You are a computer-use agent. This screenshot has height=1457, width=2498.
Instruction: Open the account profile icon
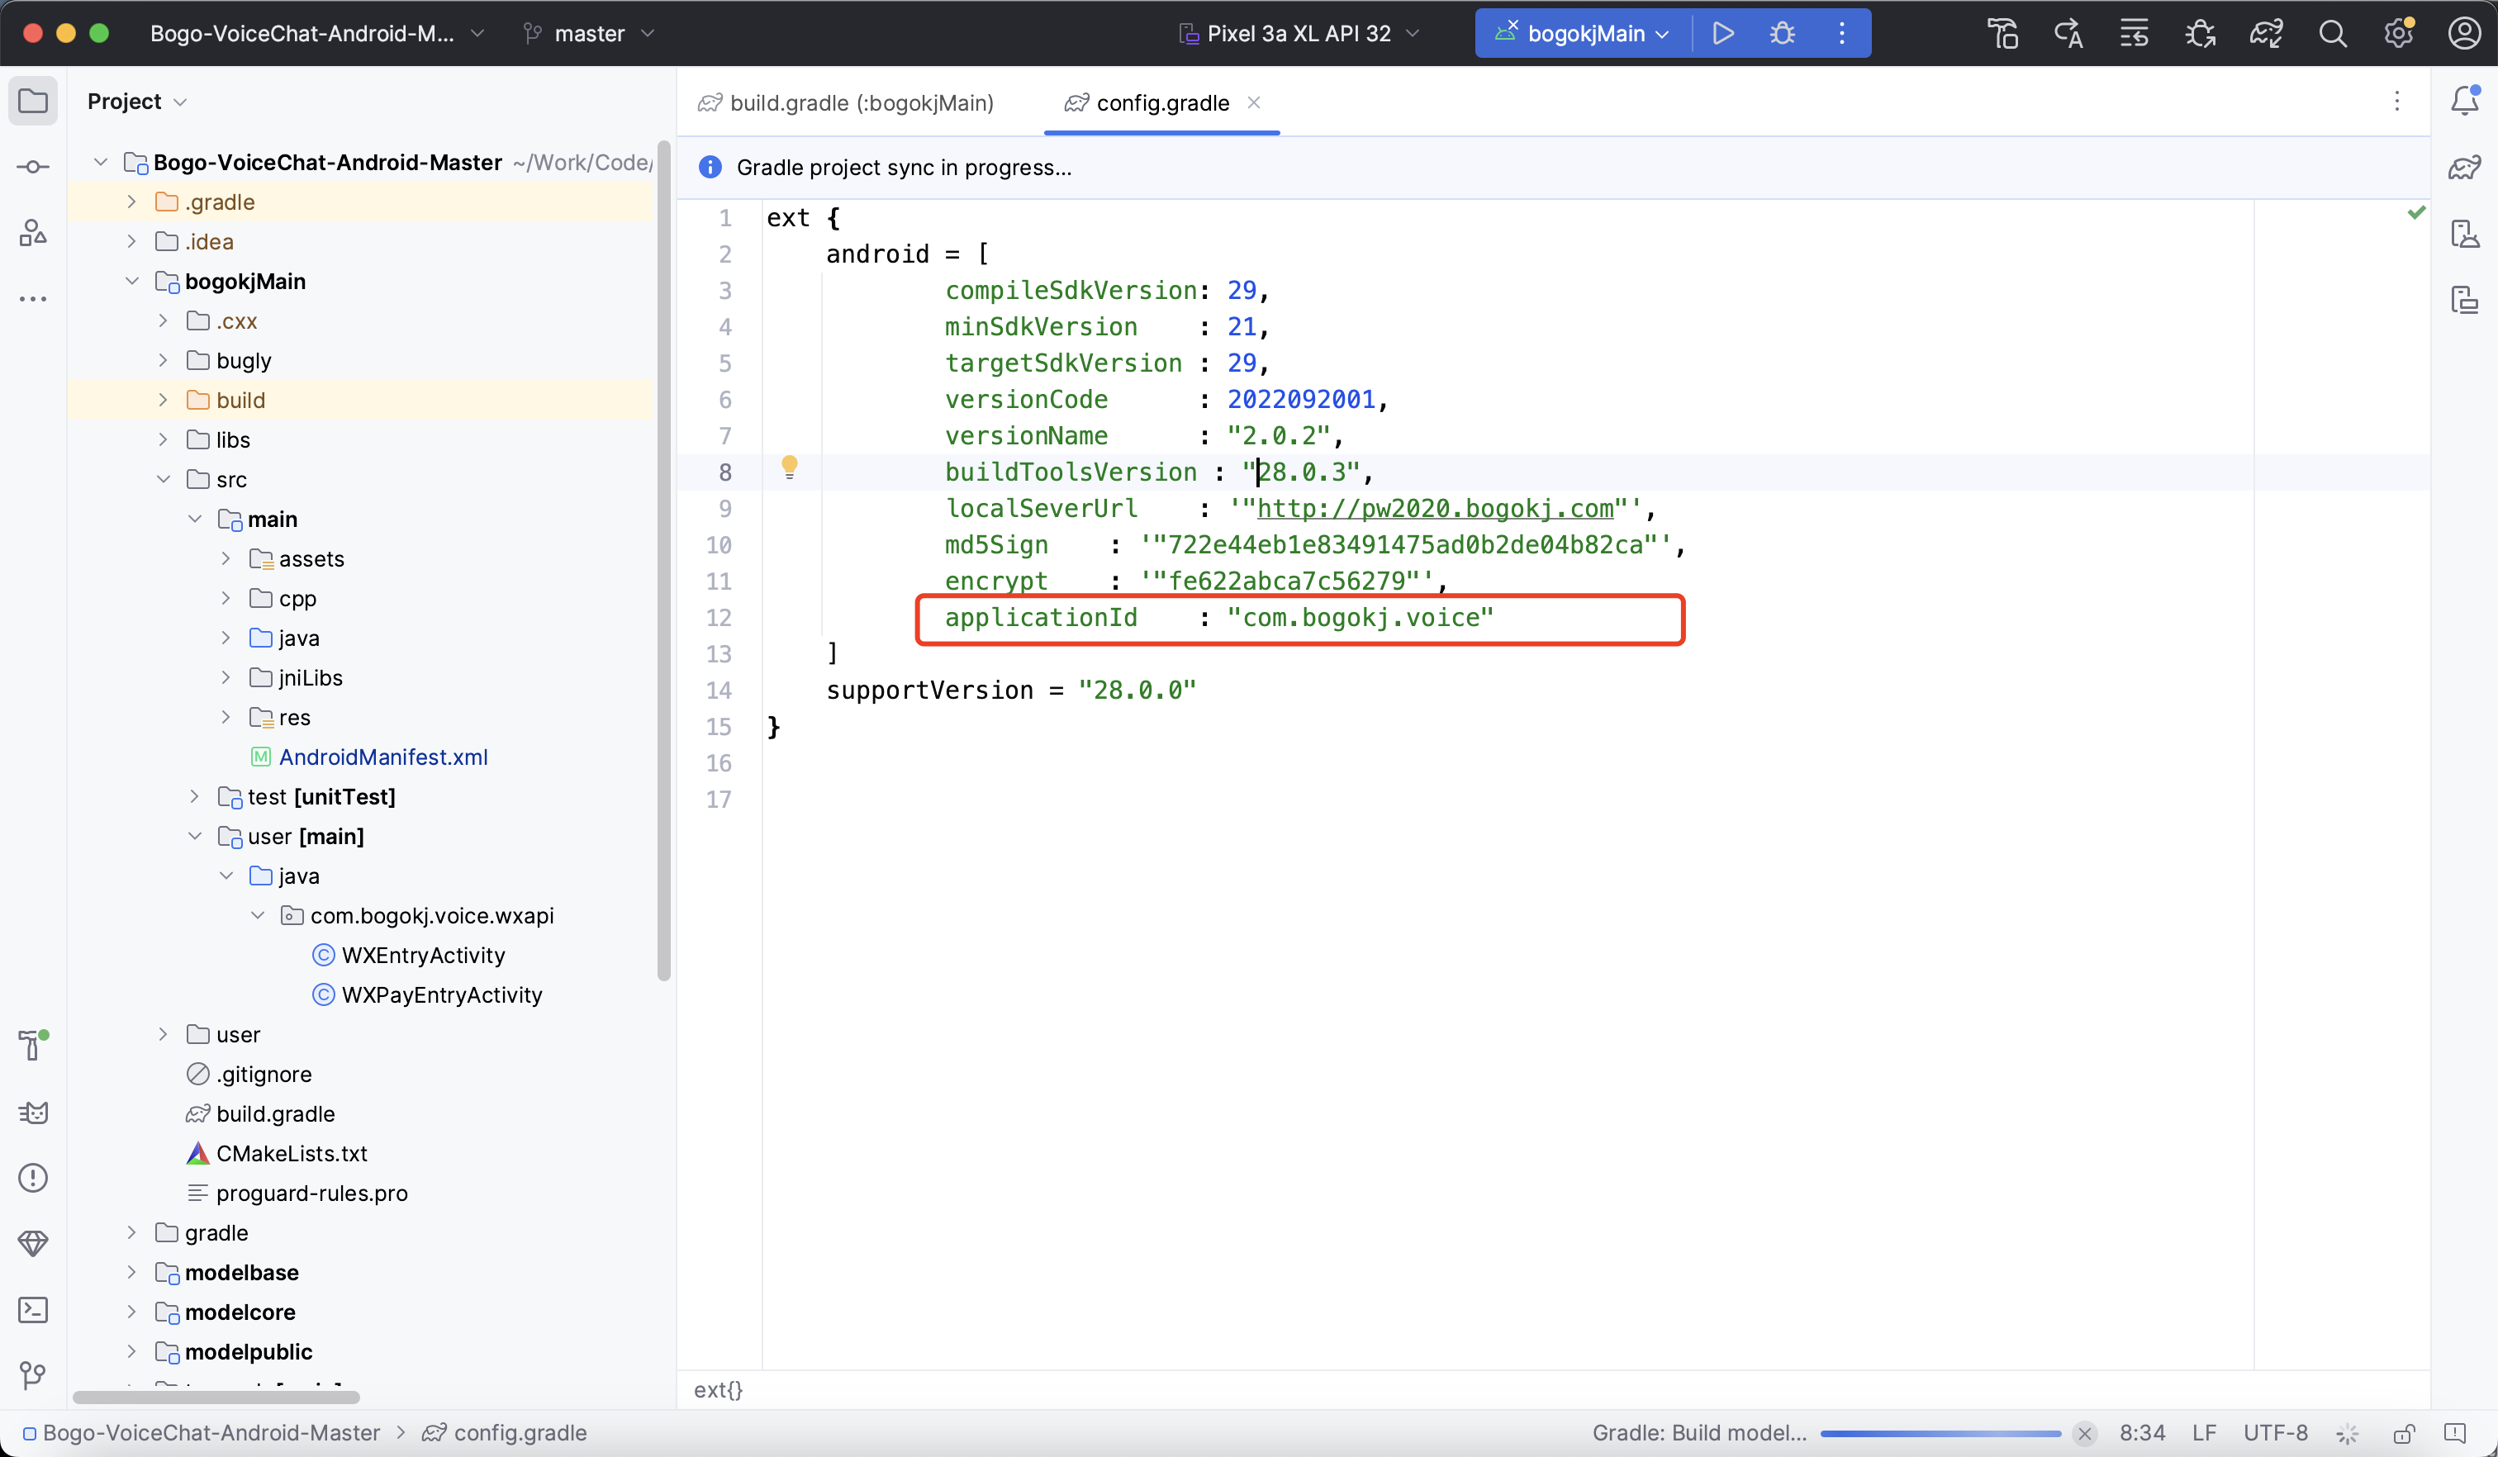click(2464, 34)
